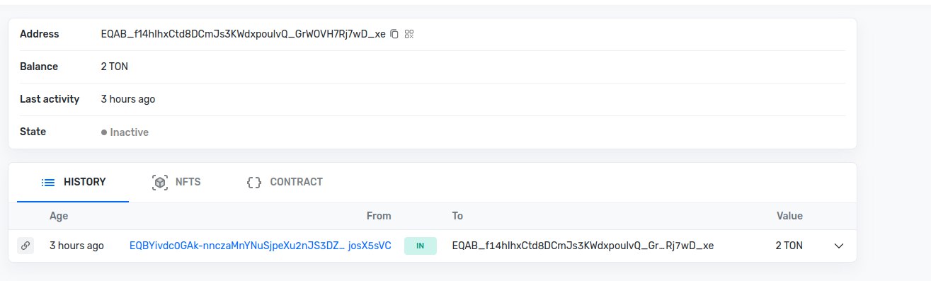Screen dimensions: 931x281
Task: Click the NFTs cube icon
Action: tap(160, 182)
